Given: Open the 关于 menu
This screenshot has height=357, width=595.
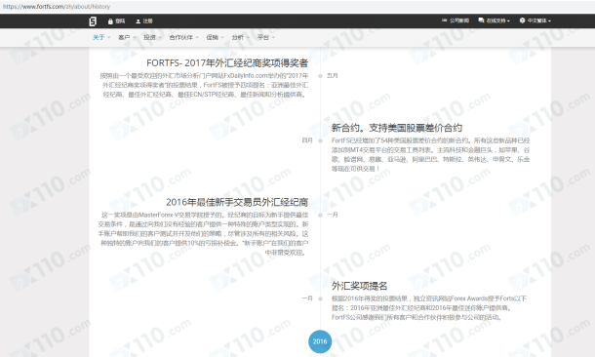Looking at the screenshot, I should click(x=99, y=37).
